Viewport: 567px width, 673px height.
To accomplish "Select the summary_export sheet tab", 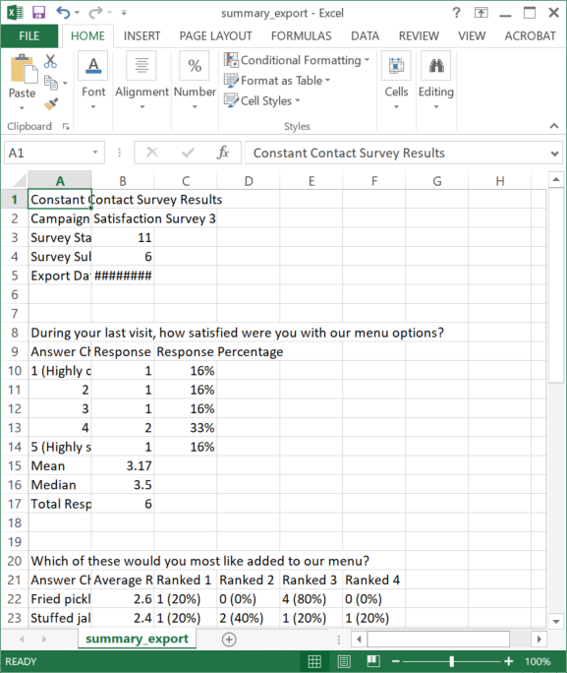I will click(x=137, y=640).
